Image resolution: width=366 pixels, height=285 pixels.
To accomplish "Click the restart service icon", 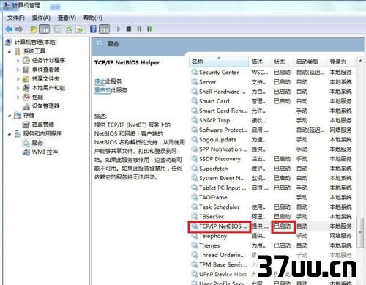I will click(x=150, y=29).
